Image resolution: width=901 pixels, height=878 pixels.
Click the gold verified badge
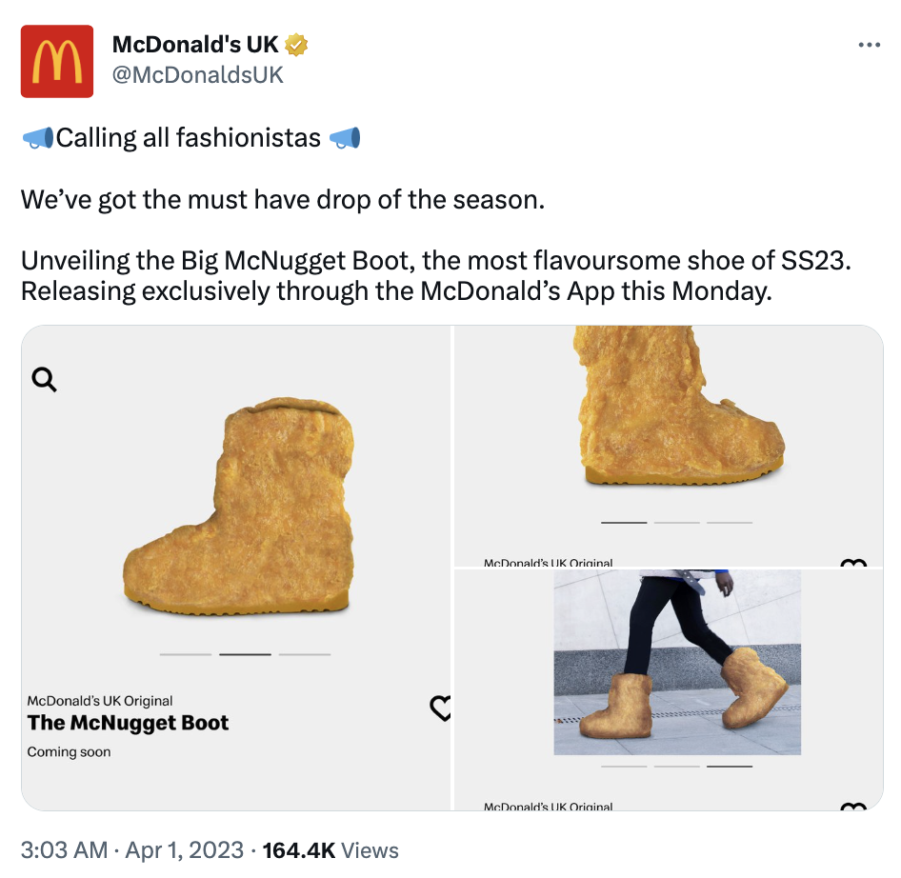click(x=297, y=44)
